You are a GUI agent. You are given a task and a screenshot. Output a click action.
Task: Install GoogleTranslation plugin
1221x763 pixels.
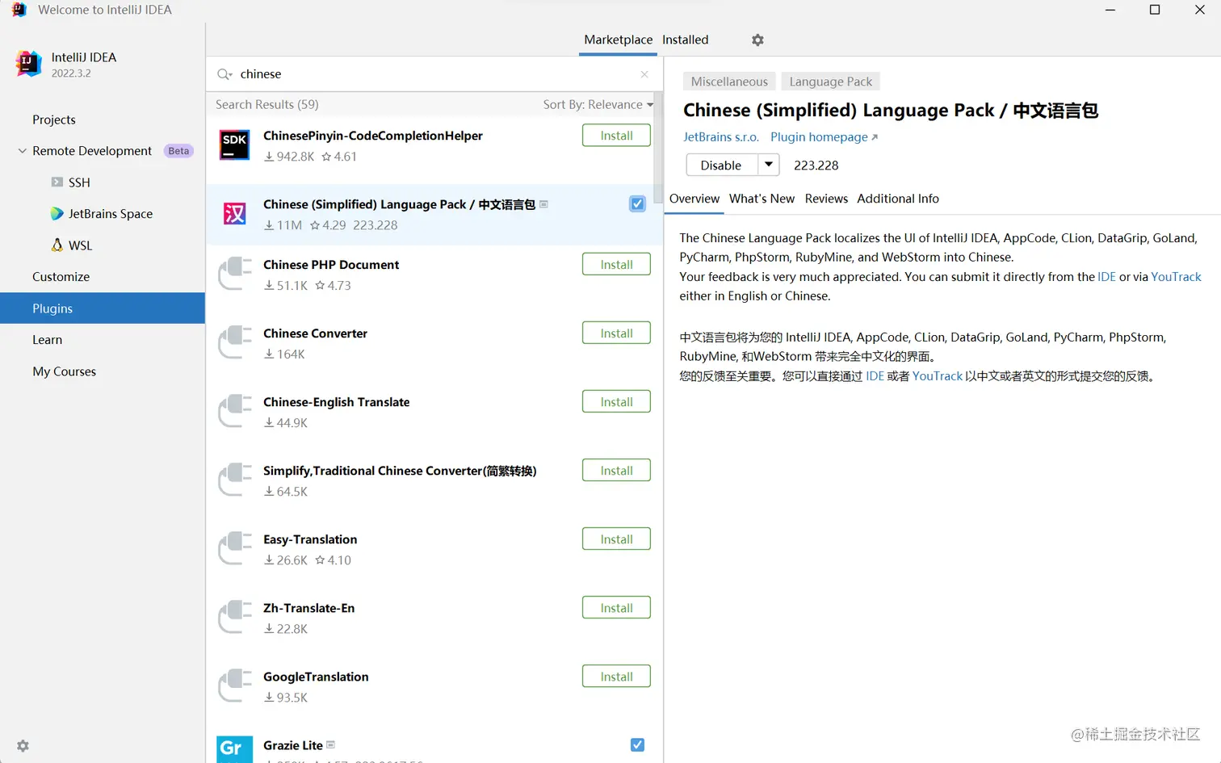point(616,677)
